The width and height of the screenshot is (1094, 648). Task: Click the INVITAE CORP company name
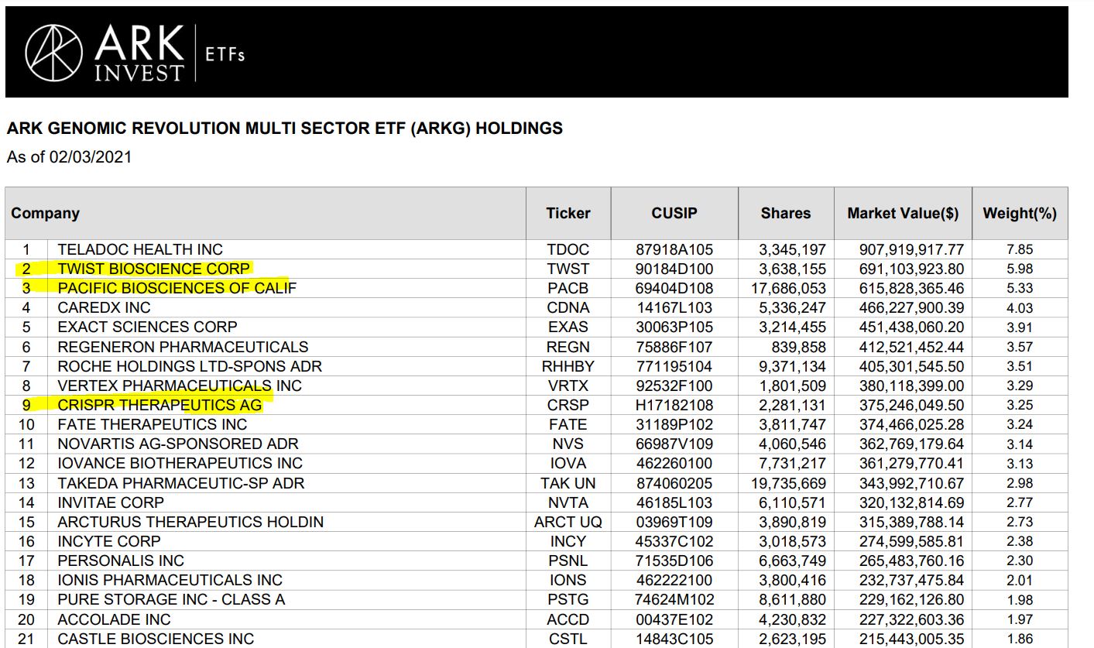(111, 502)
